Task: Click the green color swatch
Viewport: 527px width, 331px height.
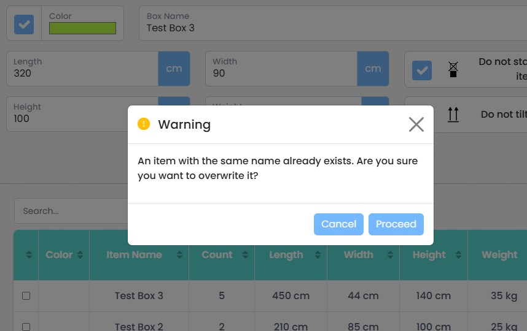Action: tap(82, 28)
